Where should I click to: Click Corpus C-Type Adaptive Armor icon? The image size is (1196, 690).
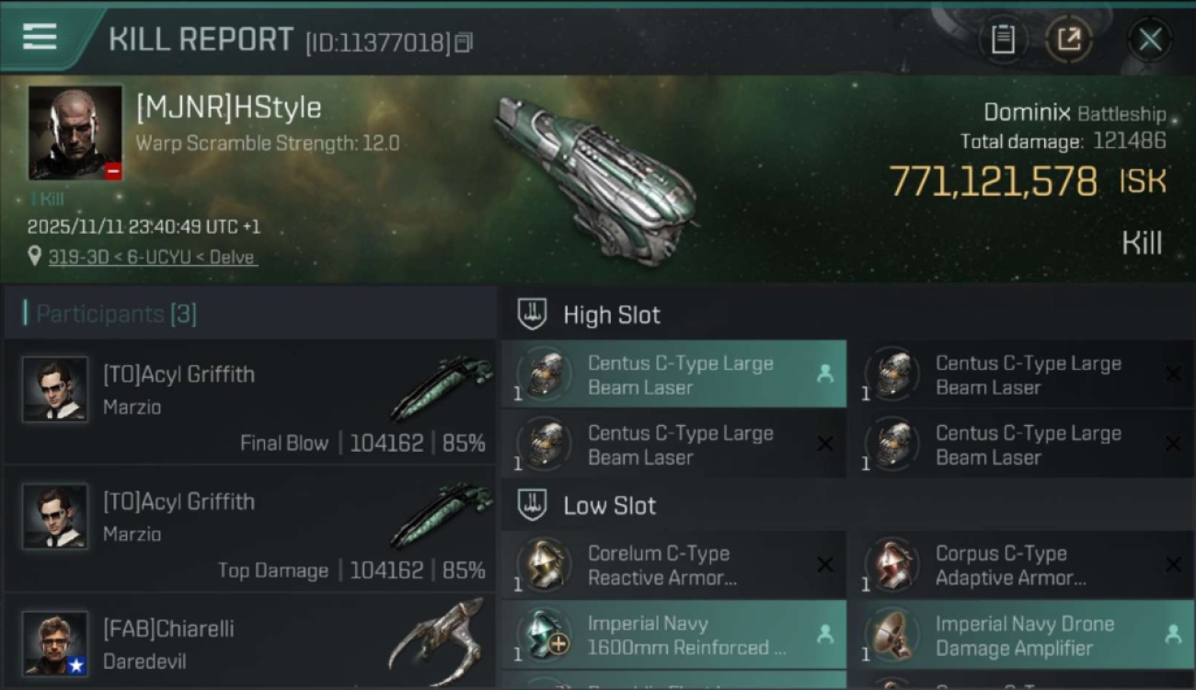(891, 565)
